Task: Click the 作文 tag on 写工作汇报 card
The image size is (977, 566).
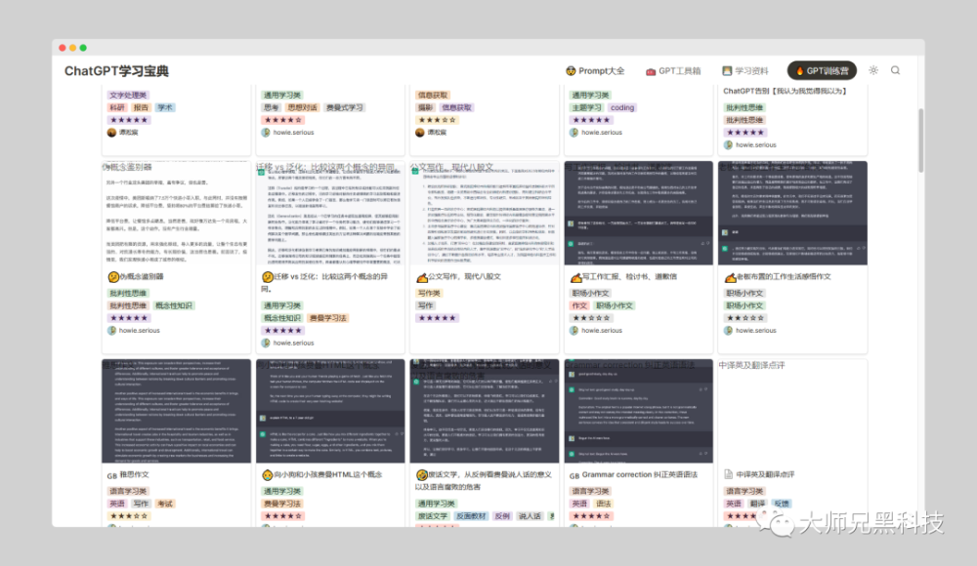Action: point(579,305)
